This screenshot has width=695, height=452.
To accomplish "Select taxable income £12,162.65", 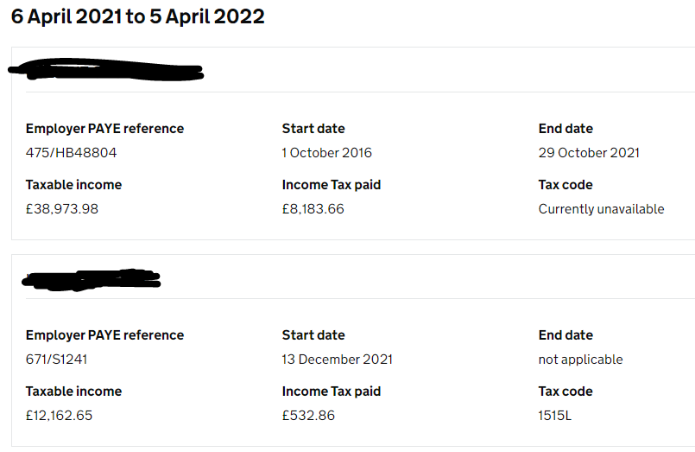I will [x=59, y=416].
